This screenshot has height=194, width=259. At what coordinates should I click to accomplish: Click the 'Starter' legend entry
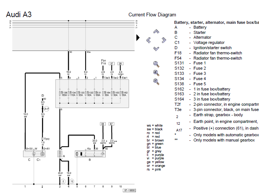(199, 32)
